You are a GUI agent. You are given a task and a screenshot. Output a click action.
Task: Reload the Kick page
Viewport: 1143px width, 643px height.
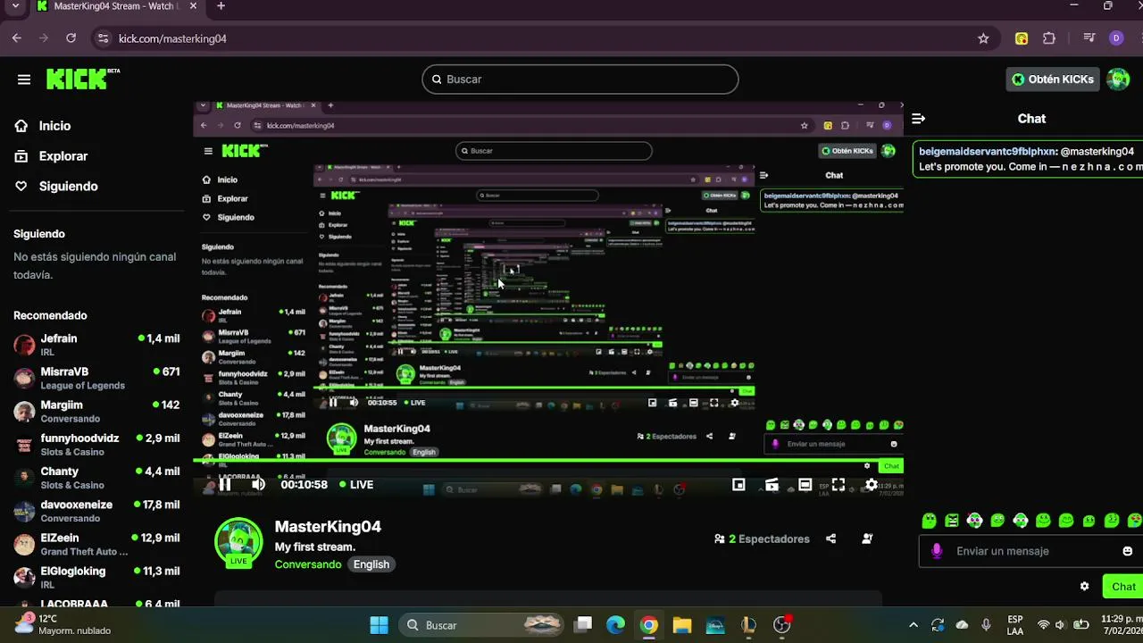(x=71, y=38)
